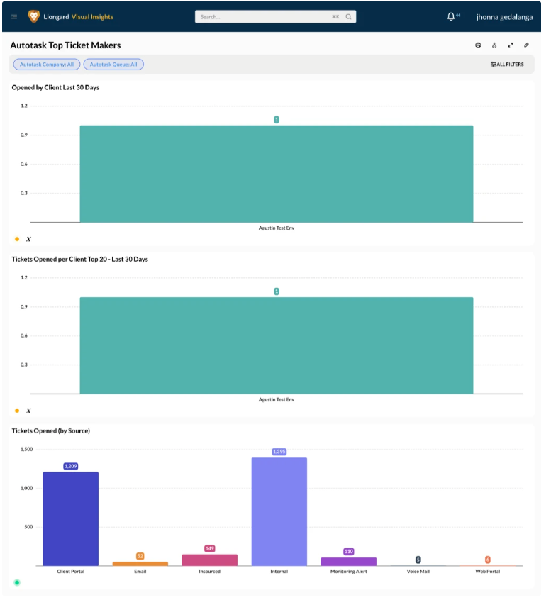Expand dashboard to fullscreen
This screenshot has height=600, width=546.
point(510,45)
